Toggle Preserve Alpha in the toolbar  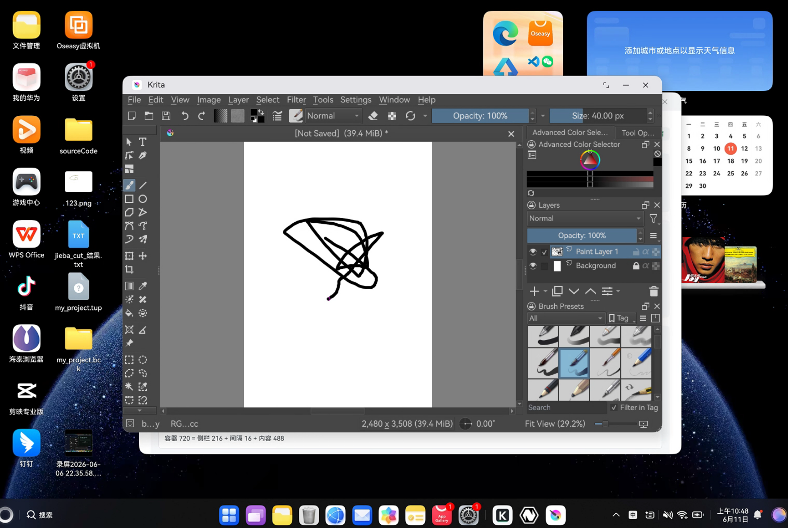click(x=392, y=116)
